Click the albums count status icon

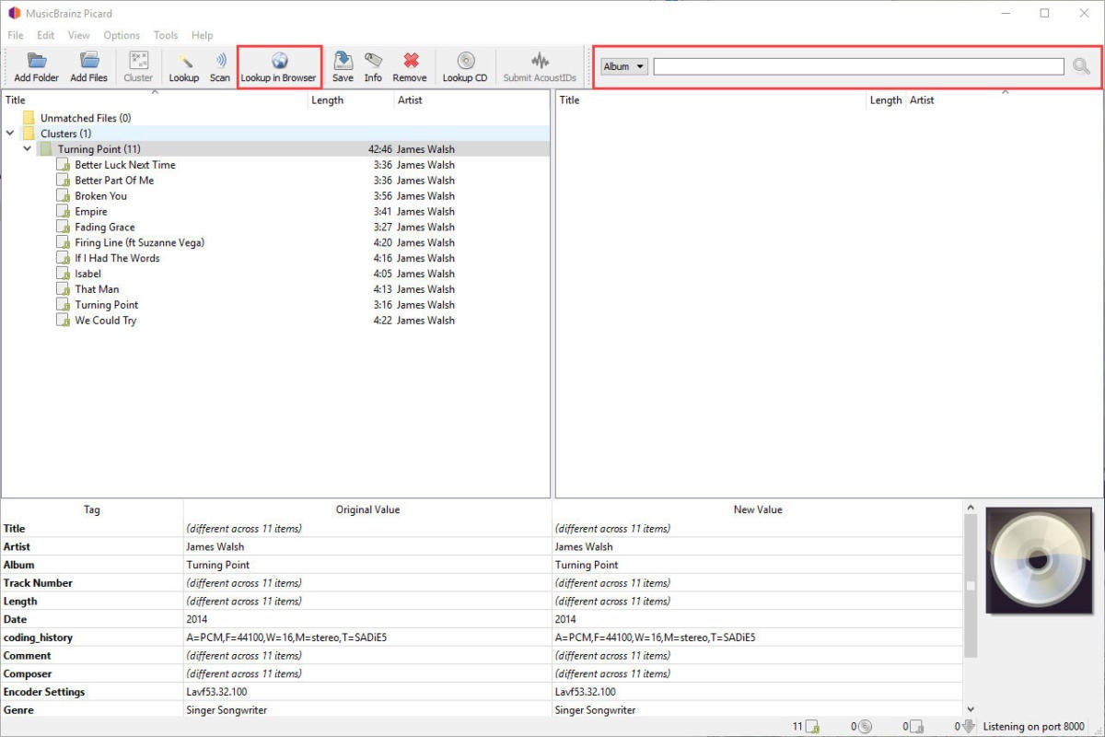coord(866,727)
